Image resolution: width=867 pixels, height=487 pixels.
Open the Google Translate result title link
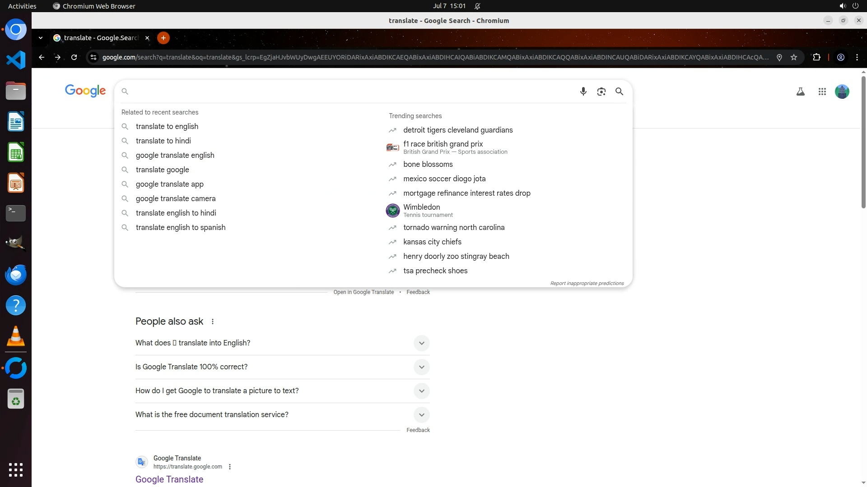(x=169, y=479)
